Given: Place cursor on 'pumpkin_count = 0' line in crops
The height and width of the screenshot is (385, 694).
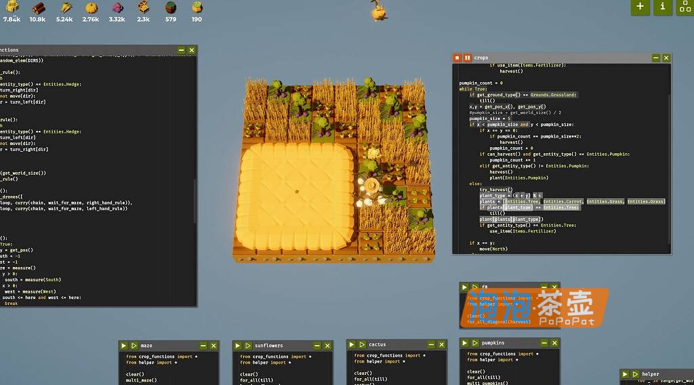Looking at the screenshot, I should click(x=481, y=83).
